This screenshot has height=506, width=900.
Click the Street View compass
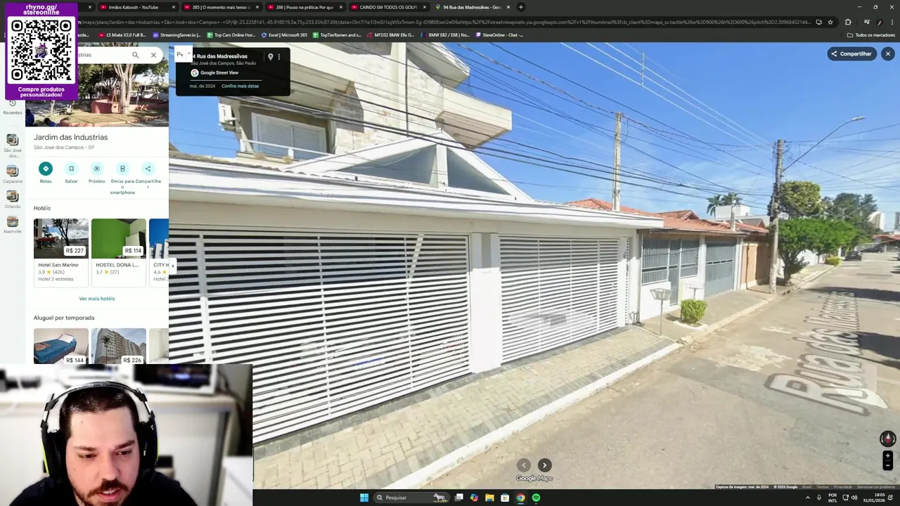(x=887, y=439)
